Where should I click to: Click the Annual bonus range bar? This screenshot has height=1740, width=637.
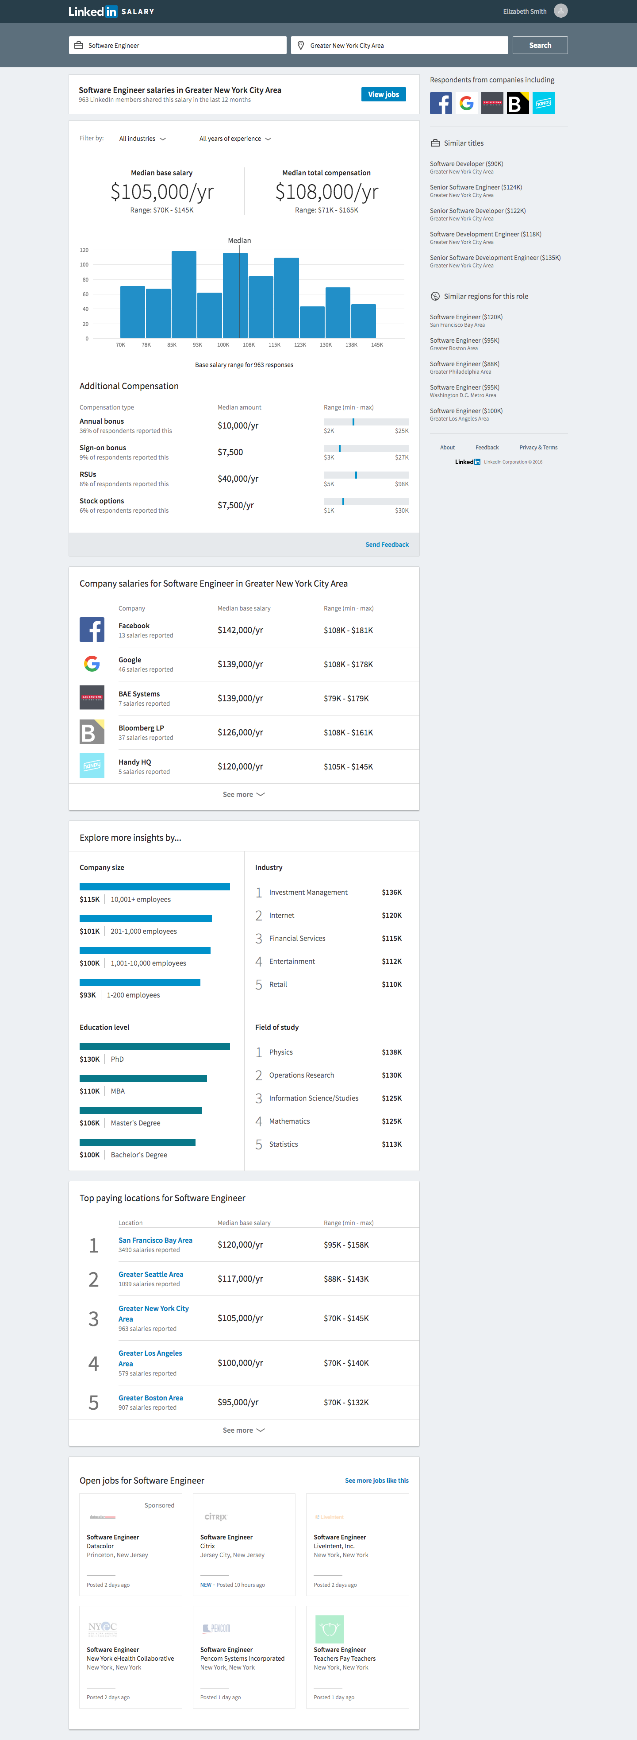coord(366,422)
